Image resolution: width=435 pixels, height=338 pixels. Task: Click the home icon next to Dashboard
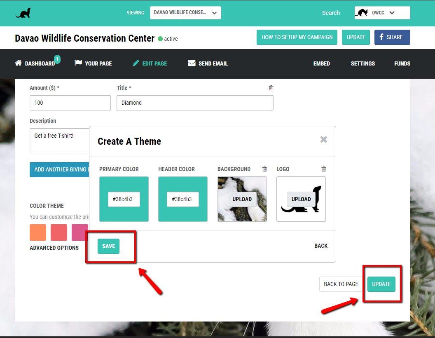coord(18,63)
